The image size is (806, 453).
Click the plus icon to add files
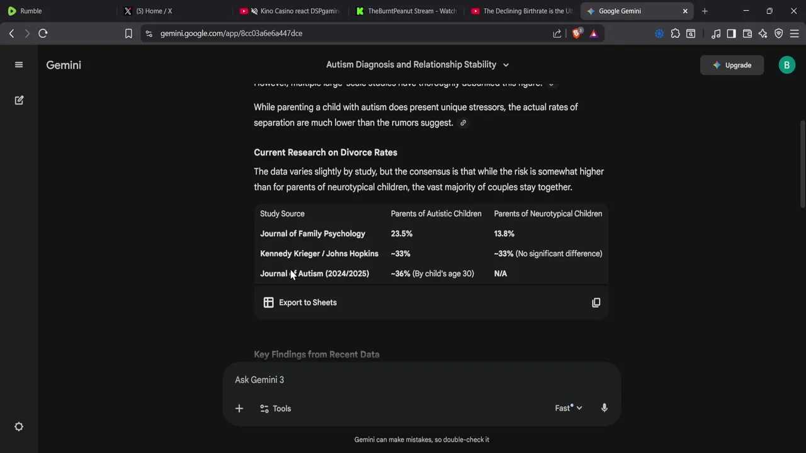(x=239, y=408)
